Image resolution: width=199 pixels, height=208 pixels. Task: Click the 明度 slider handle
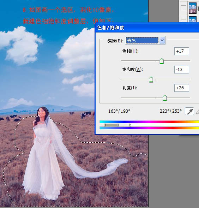(165, 98)
